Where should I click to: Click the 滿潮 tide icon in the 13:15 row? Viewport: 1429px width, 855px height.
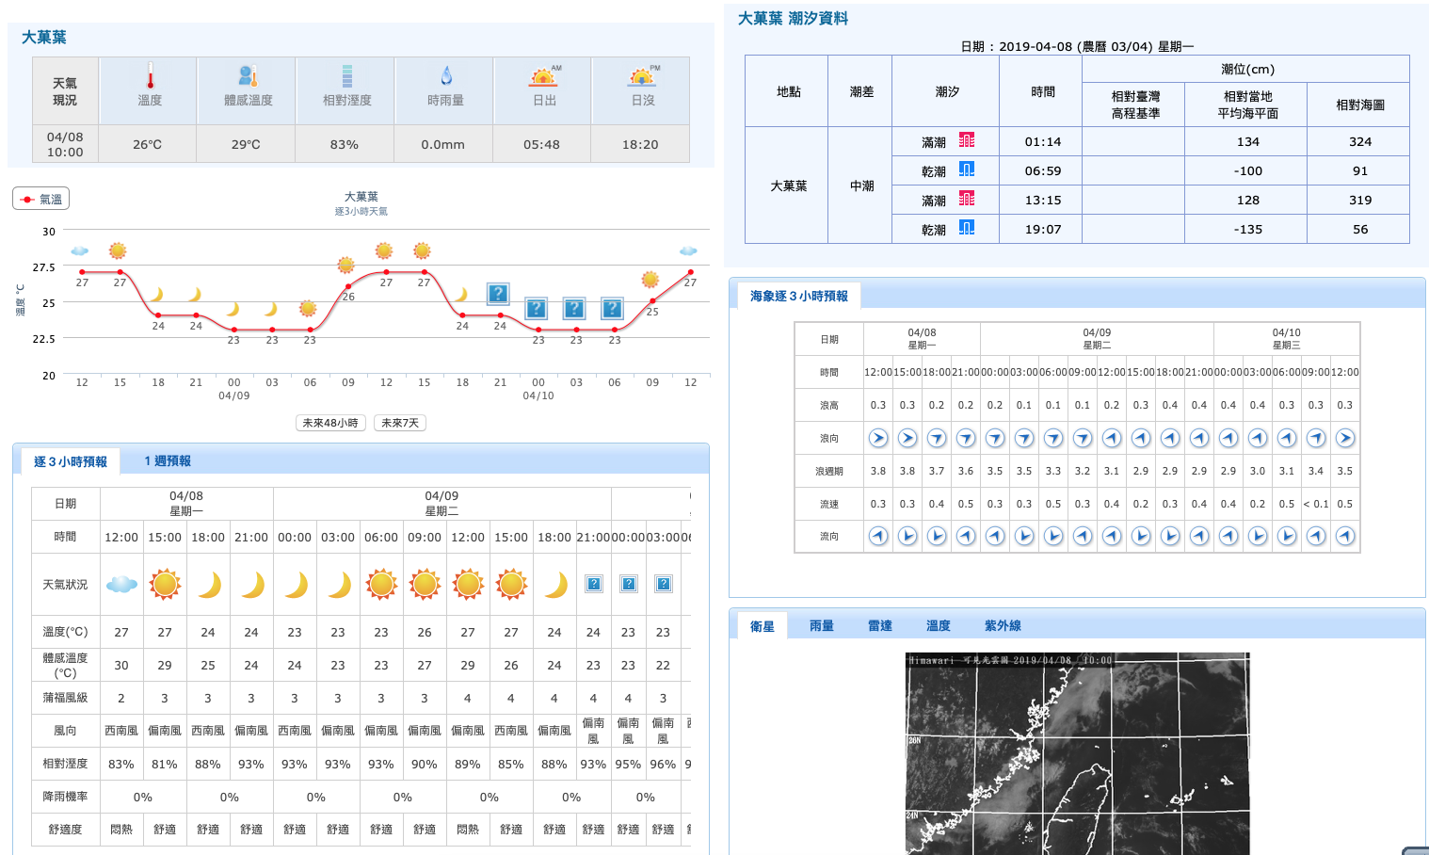pyautogui.click(x=967, y=199)
